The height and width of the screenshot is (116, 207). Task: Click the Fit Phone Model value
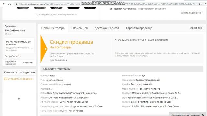click(x=73, y=102)
